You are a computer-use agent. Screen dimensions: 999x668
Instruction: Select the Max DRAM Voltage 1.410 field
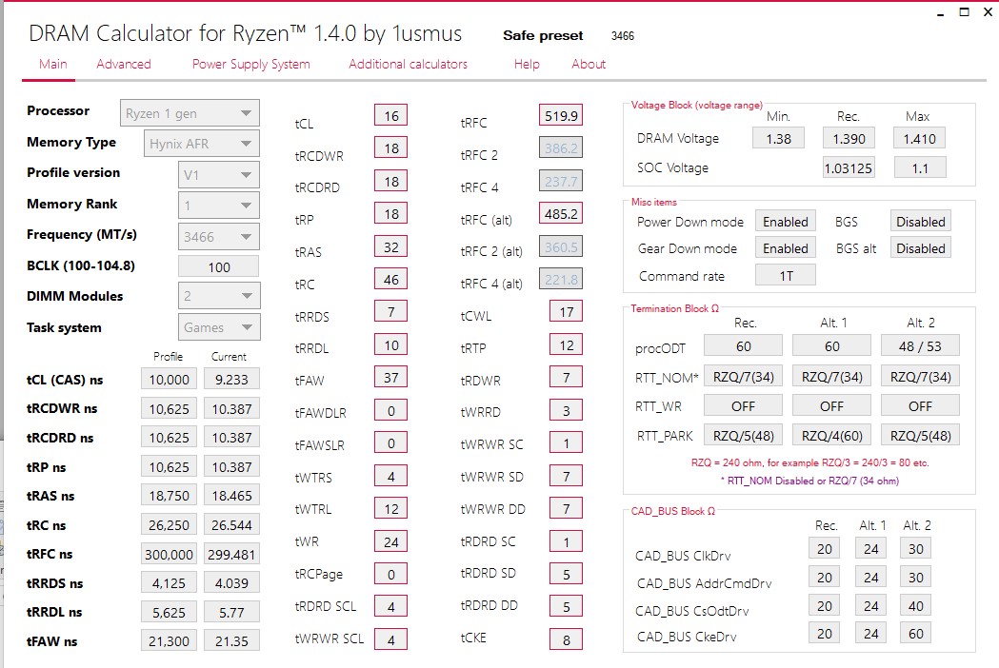pos(919,139)
